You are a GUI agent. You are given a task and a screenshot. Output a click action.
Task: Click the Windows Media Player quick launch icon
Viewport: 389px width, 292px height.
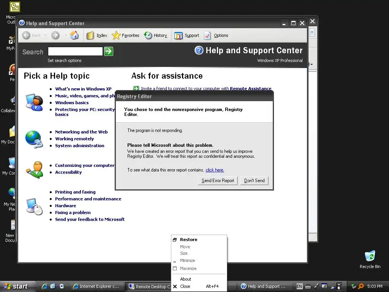pos(62,286)
